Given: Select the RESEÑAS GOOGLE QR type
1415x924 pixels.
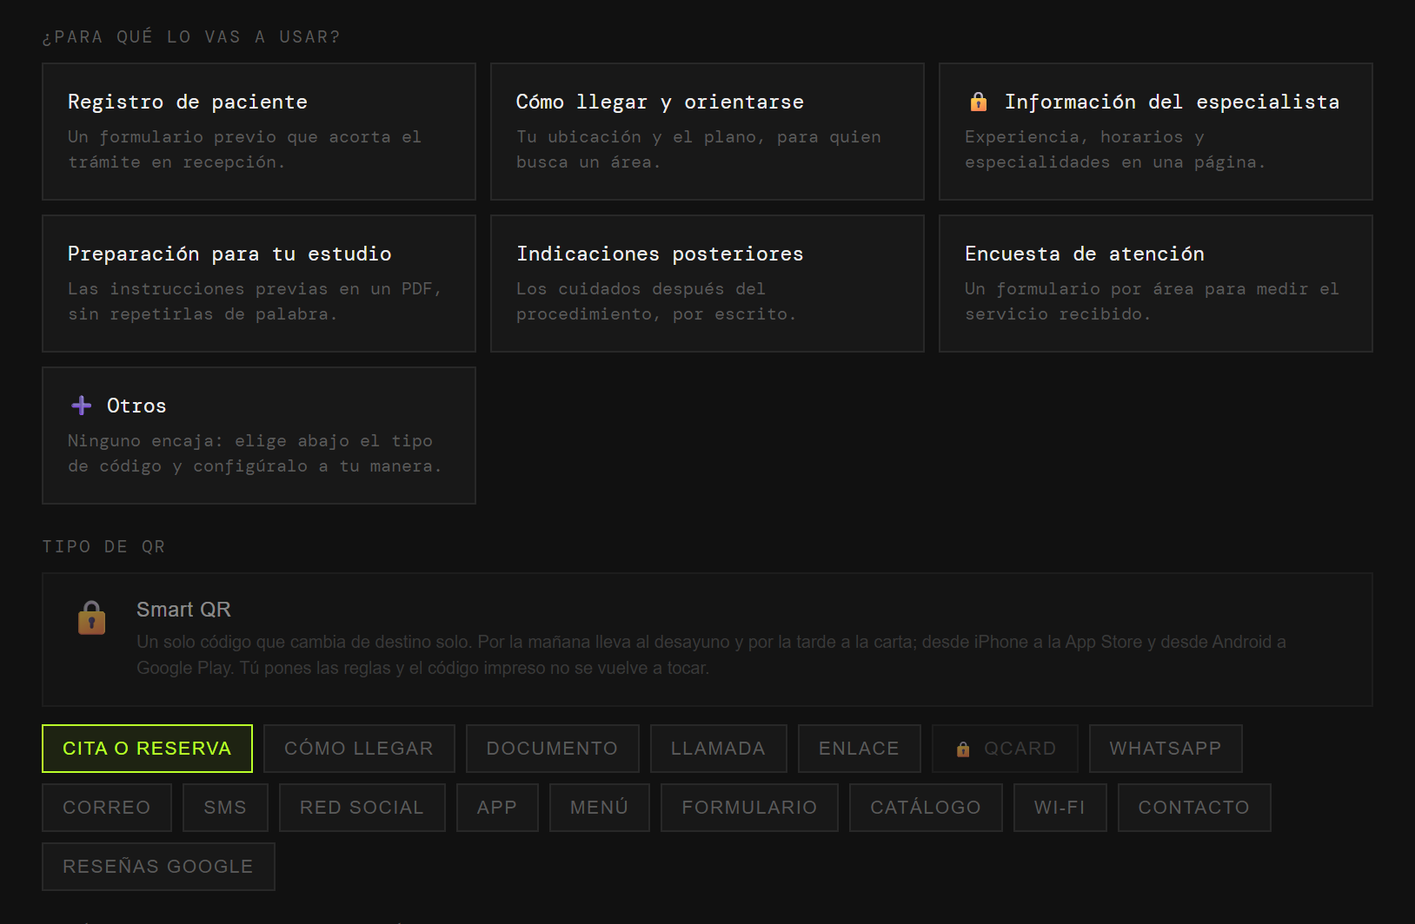Looking at the screenshot, I should click(x=158, y=867).
